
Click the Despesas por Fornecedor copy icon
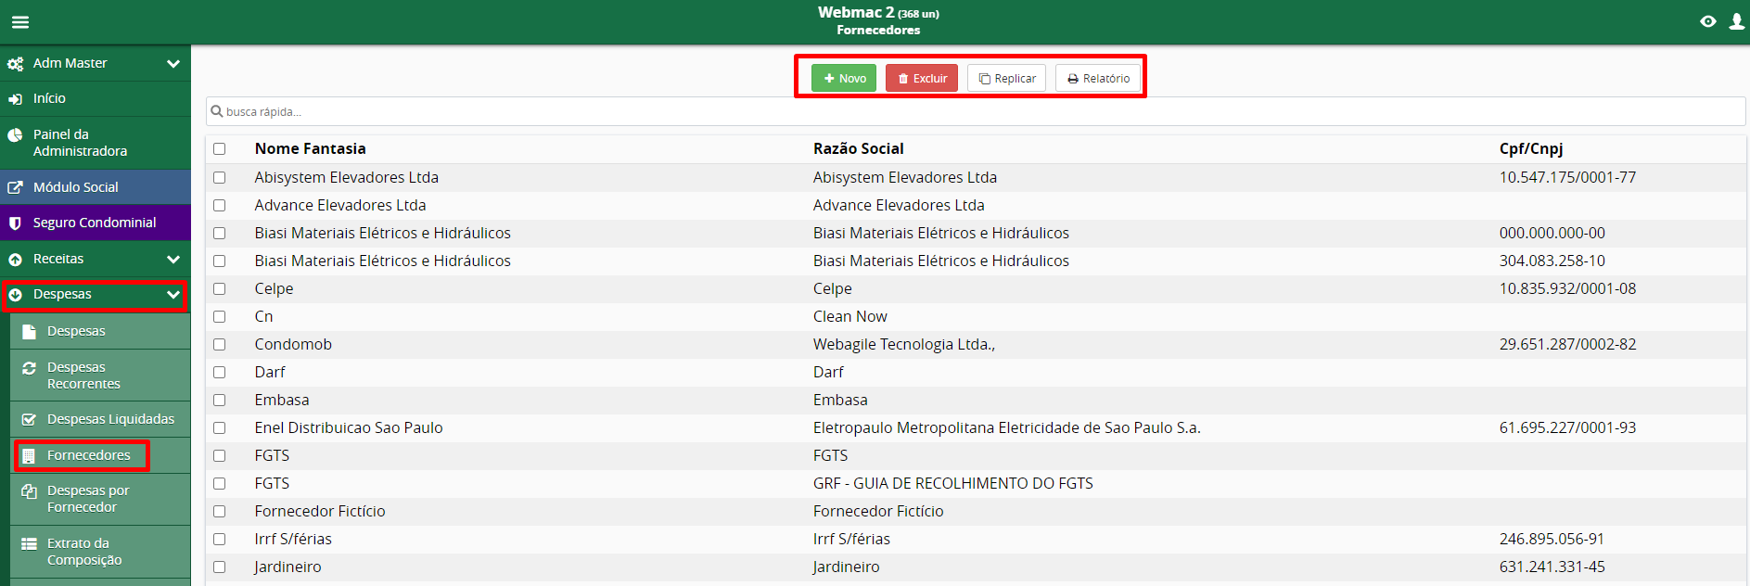[29, 491]
